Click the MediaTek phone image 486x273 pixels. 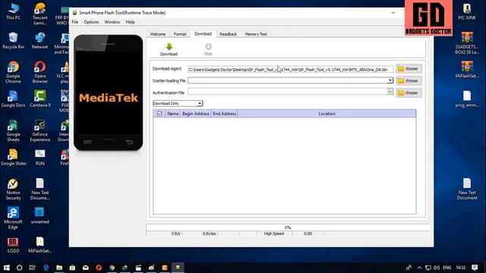coord(109,93)
